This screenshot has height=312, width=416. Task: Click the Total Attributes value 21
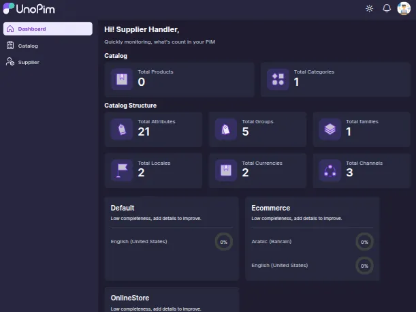pos(144,132)
